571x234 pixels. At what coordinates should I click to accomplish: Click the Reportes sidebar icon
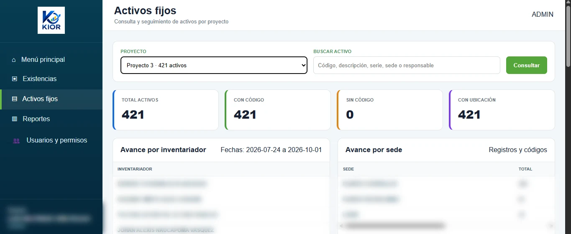point(14,119)
